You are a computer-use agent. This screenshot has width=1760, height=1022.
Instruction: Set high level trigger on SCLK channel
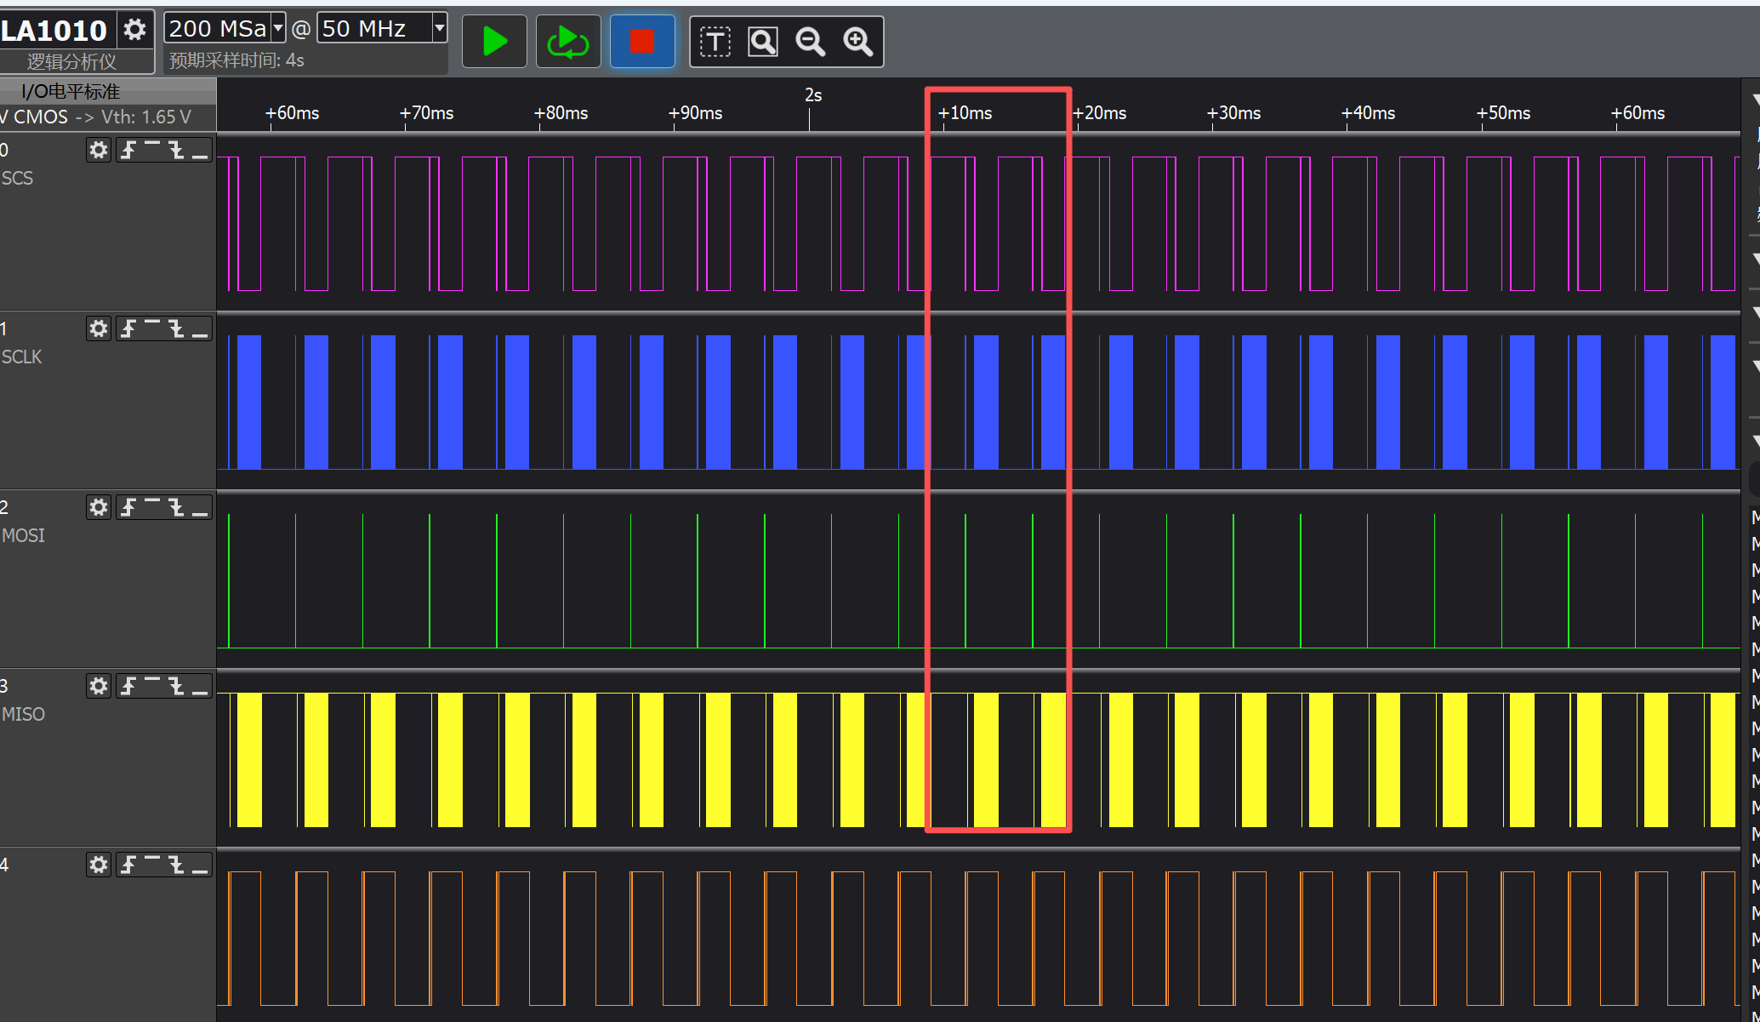(152, 329)
